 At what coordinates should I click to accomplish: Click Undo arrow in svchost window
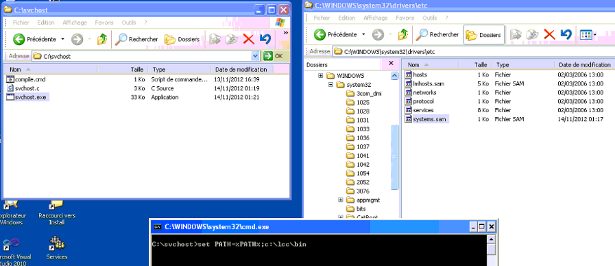(265, 39)
